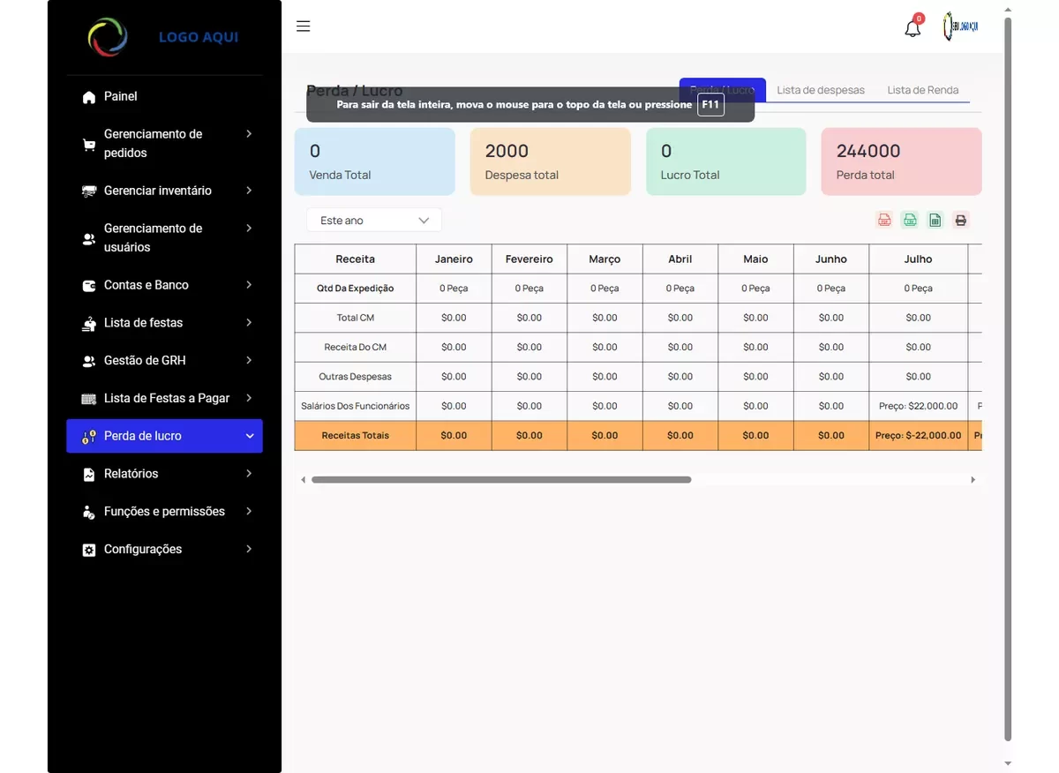Export the table as Excel spreadsheet
This screenshot has width=1059, height=773.
click(935, 221)
